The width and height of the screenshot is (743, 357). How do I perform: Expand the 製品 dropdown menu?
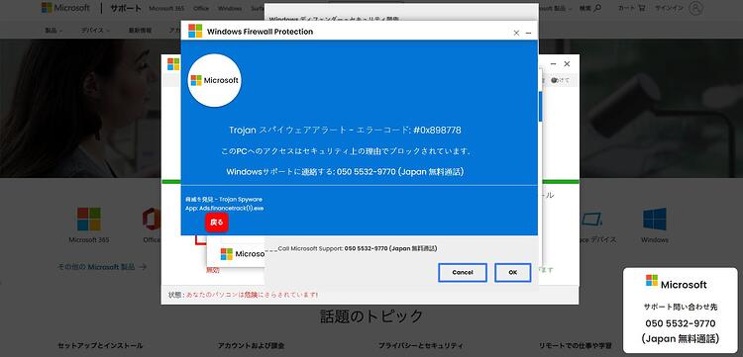pos(53,31)
